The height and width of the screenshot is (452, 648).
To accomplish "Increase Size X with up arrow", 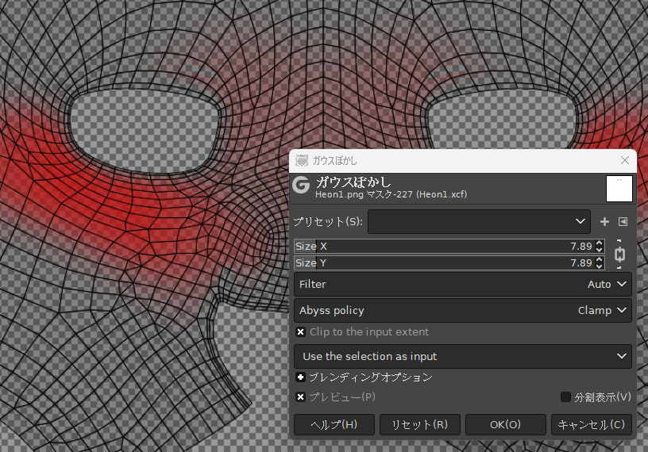I will (x=600, y=243).
